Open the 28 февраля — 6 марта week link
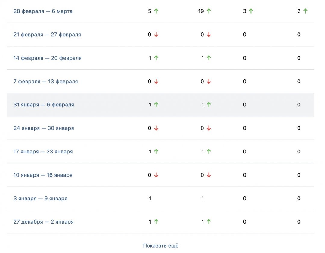325x253 pixels. click(x=43, y=11)
